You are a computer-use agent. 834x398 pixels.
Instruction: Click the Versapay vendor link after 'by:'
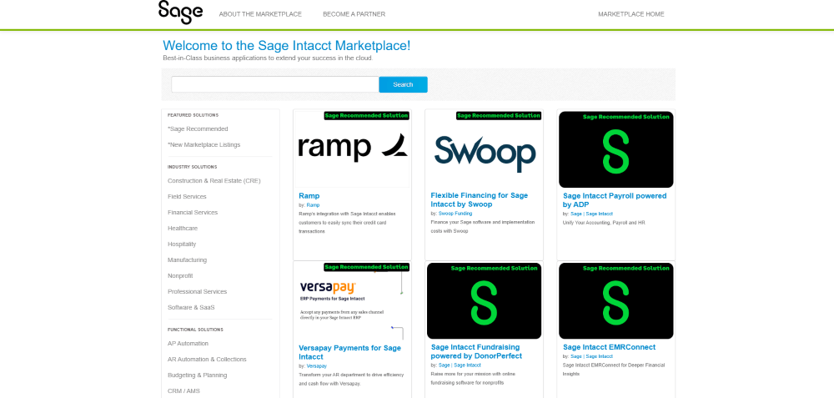(316, 366)
